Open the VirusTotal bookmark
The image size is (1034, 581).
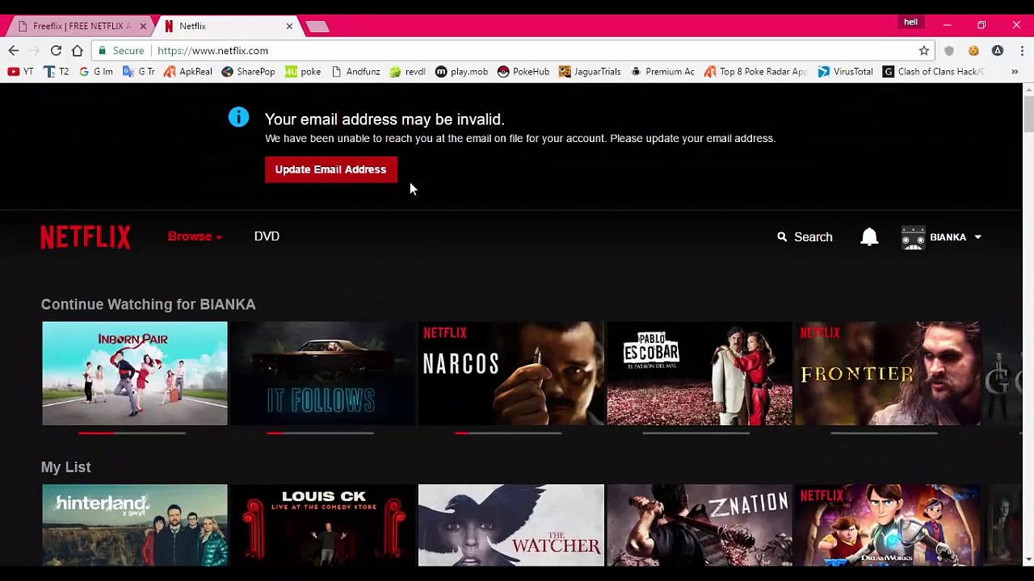(845, 72)
